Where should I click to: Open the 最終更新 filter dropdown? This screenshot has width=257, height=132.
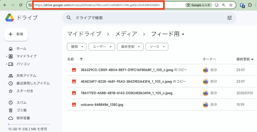click(x=130, y=47)
